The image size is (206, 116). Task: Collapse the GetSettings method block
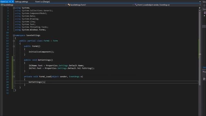[x=14, y=60]
